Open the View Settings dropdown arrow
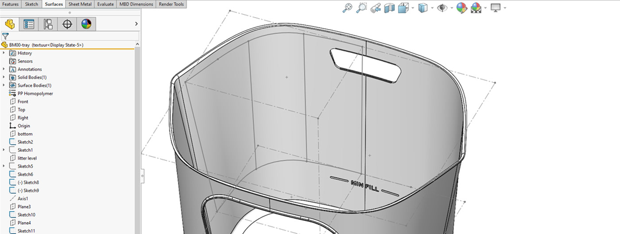Viewport: 620px width, 234px height. pyautogui.click(x=505, y=8)
